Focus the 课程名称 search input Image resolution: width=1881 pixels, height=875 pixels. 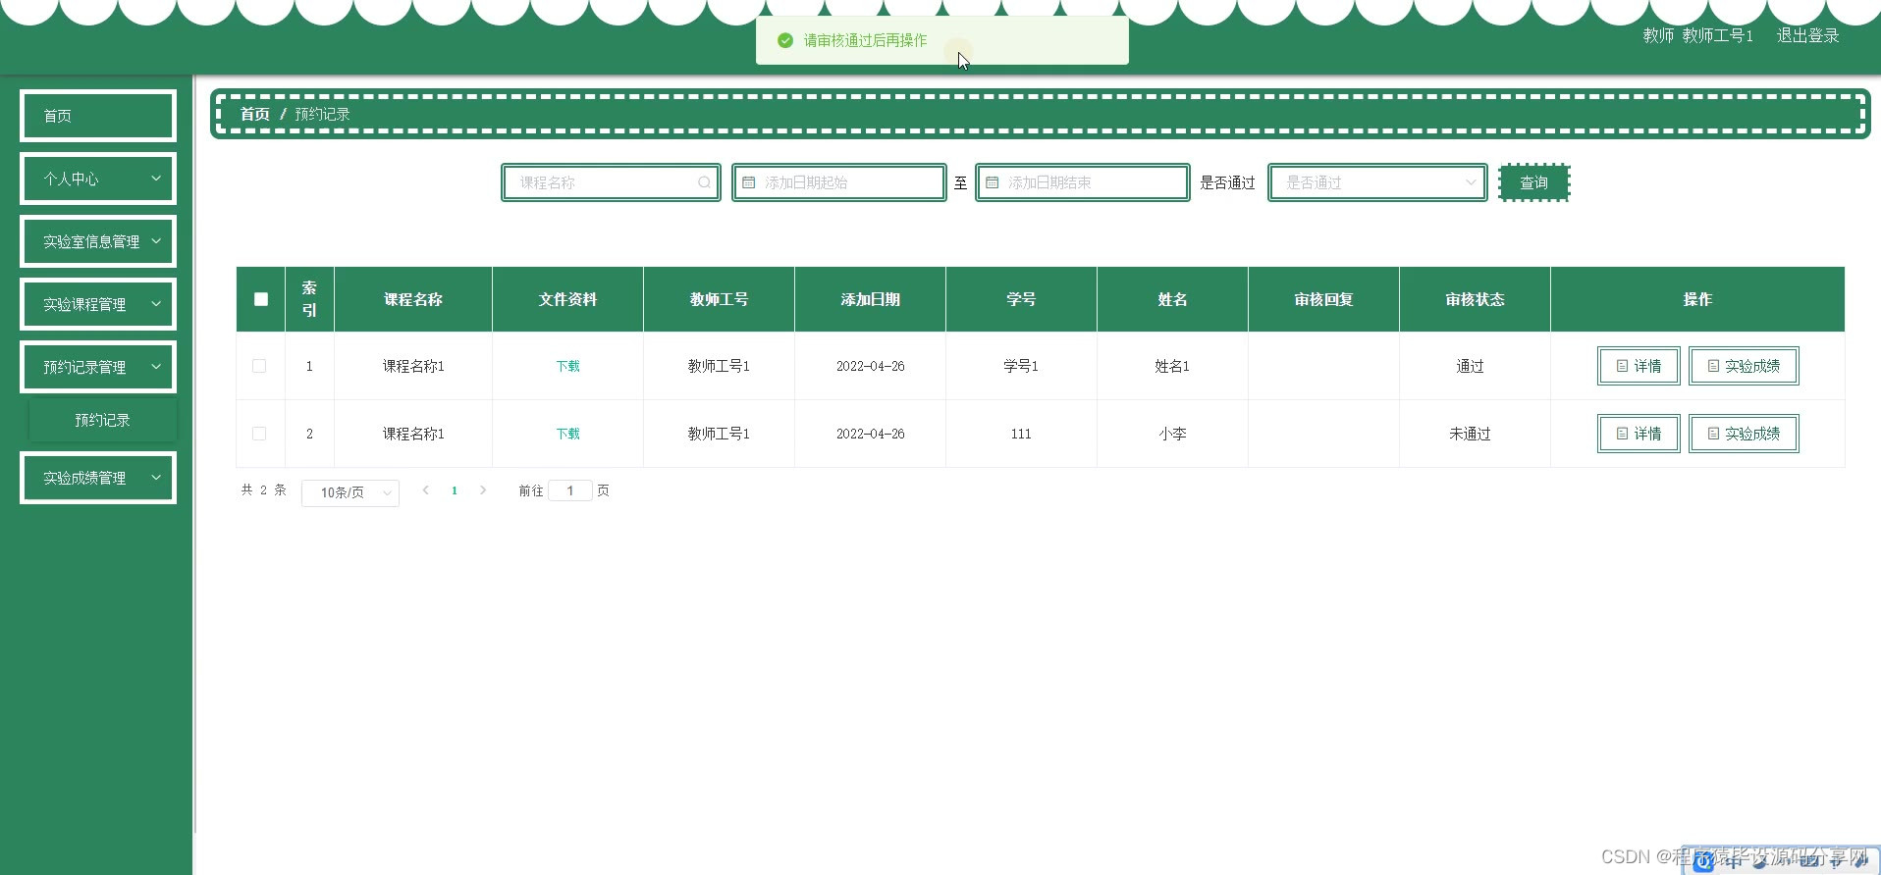[611, 182]
